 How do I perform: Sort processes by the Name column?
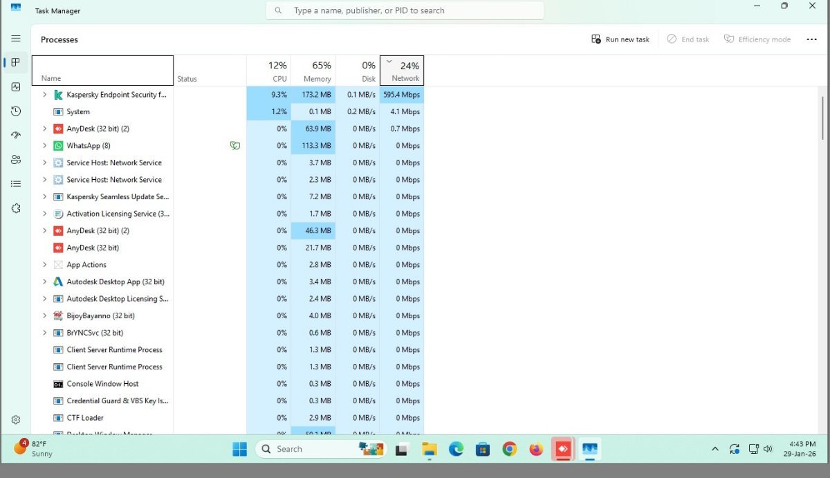(x=102, y=71)
